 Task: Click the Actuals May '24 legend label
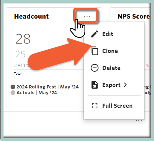(37, 93)
